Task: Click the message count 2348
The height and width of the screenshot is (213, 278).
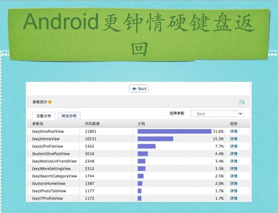Action: 90,161
